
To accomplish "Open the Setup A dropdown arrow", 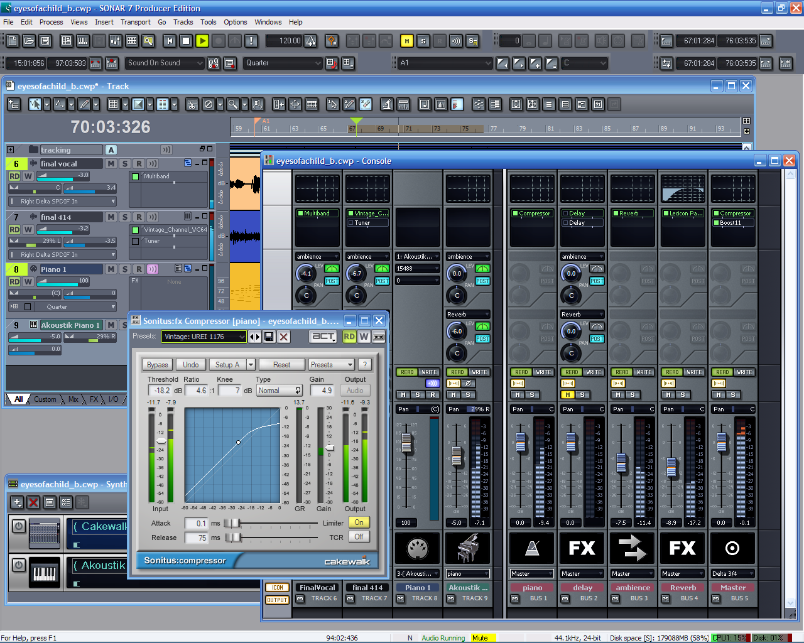I will 251,365.
